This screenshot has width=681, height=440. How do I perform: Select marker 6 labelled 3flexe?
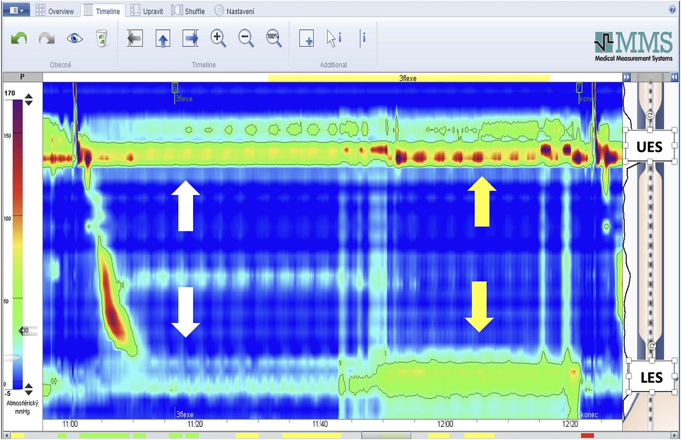(175, 88)
